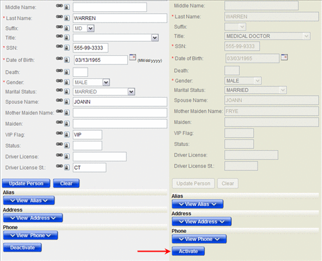Click the link icon beside Maiden
The width and height of the screenshot is (322, 261).
point(60,122)
